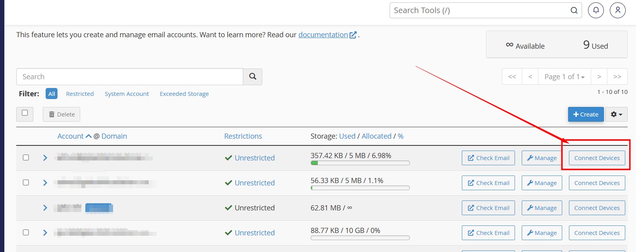Go to the last page arrow
Screen dimensions: 636x252
[617, 76]
